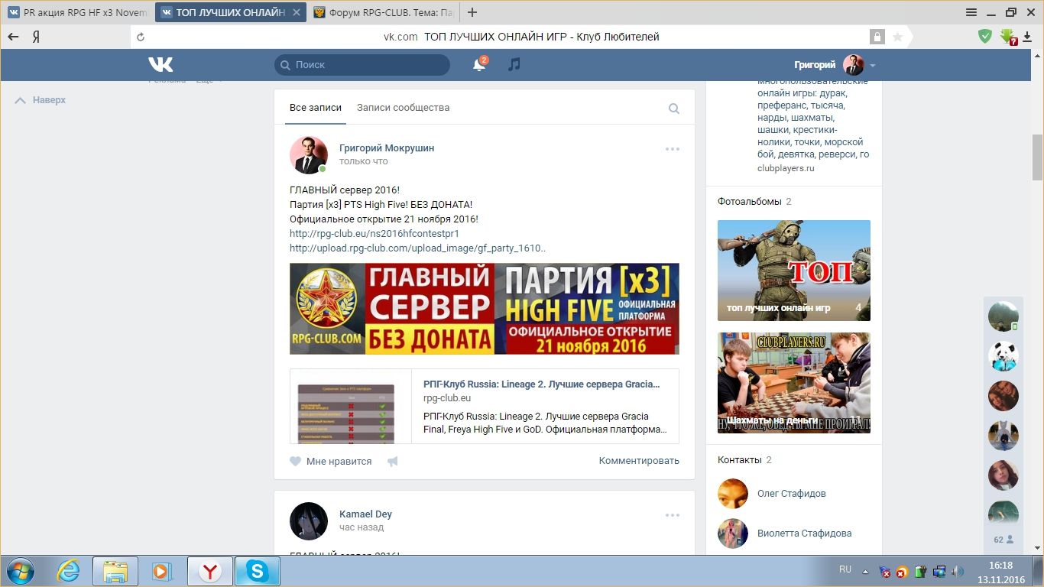Open VK notifications bell
Viewport: 1044px width, 587px height.
[479, 65]
